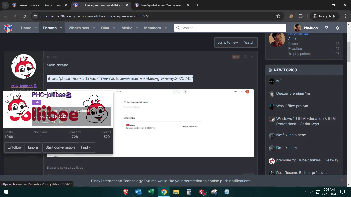The image size is (351, 197).
Task: Open the NoJuan account menu
Action: (306, 28)
